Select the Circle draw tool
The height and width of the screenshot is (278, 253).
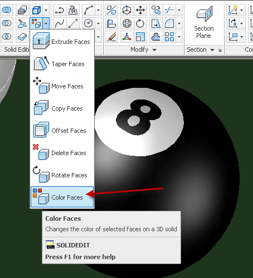(x=89, y=23)
